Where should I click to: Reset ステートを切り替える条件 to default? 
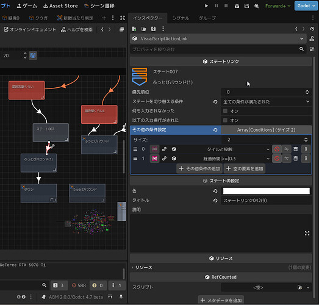(215, 102)
